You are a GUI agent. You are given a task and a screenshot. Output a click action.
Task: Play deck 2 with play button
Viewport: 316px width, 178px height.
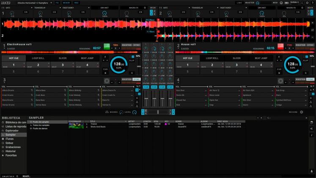(x=279, y=73)
